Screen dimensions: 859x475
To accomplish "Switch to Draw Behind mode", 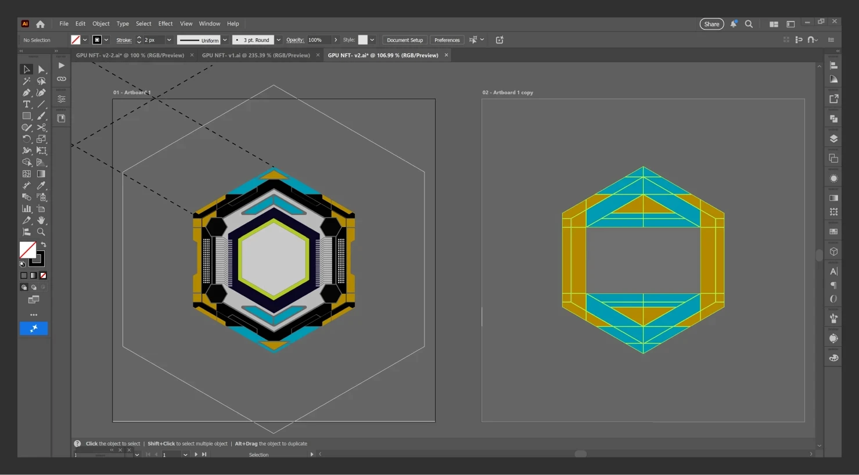I will 34,287.
